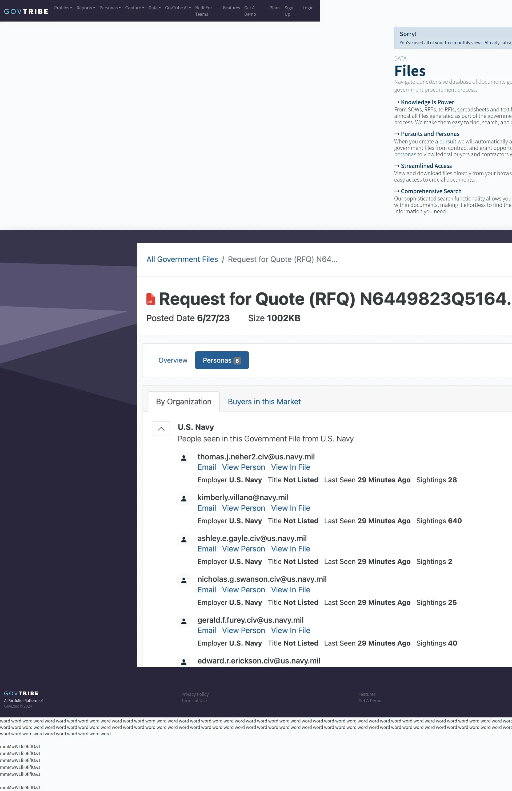Click the GovTribe footer logo
The image size is (512, 791).
pyautogui.click(x=21, y=693)
